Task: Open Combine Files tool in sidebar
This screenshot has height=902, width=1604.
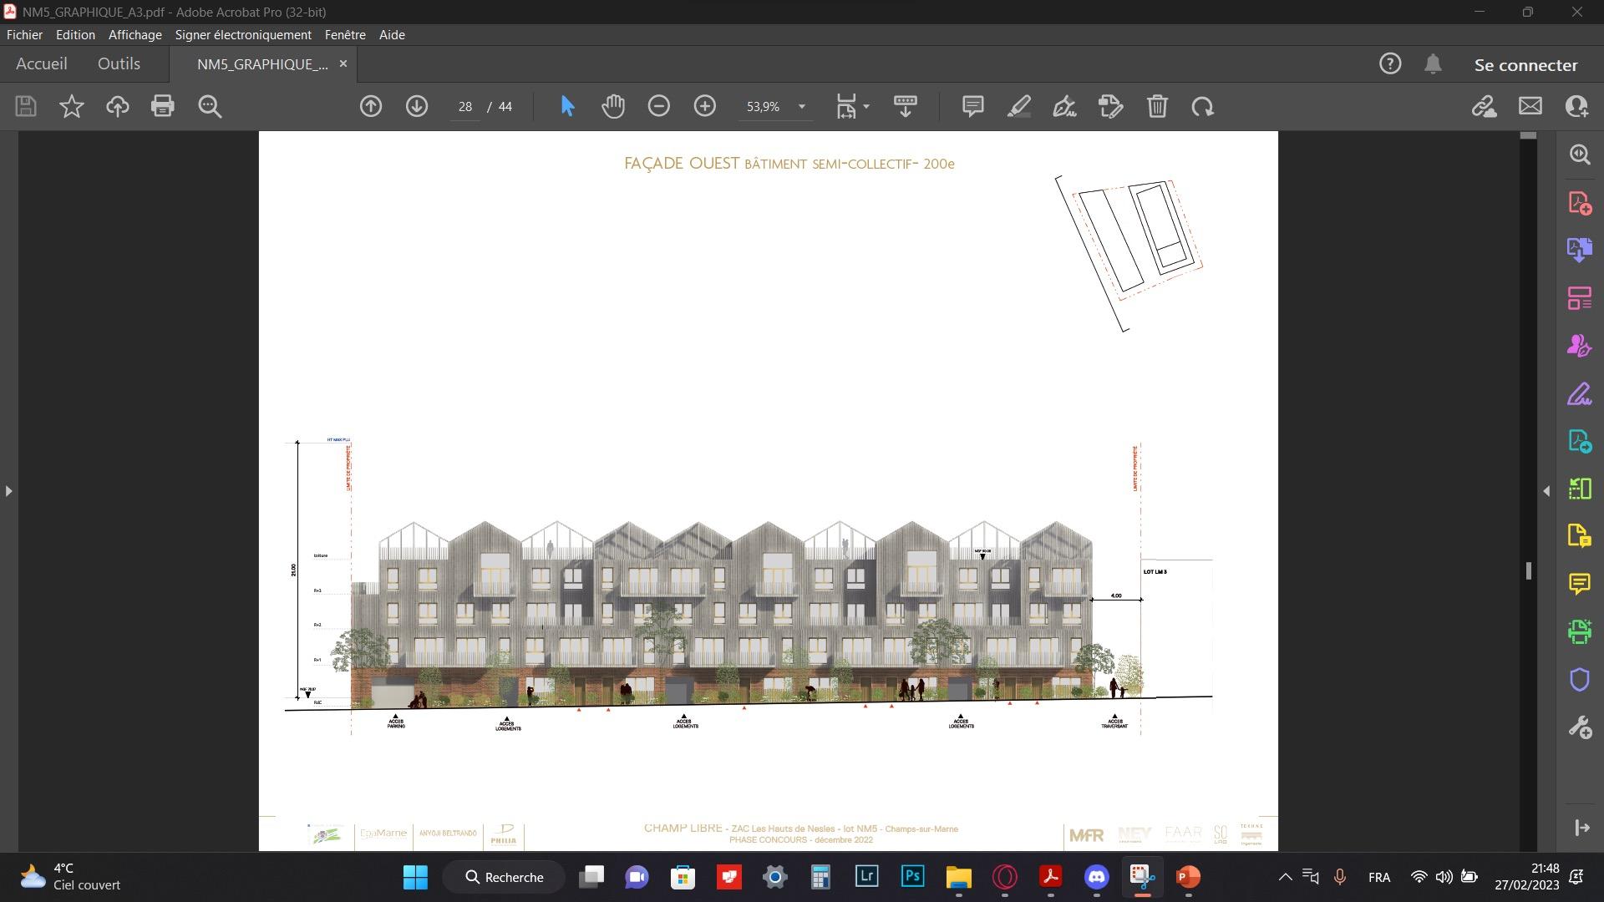Action: 1580,250
